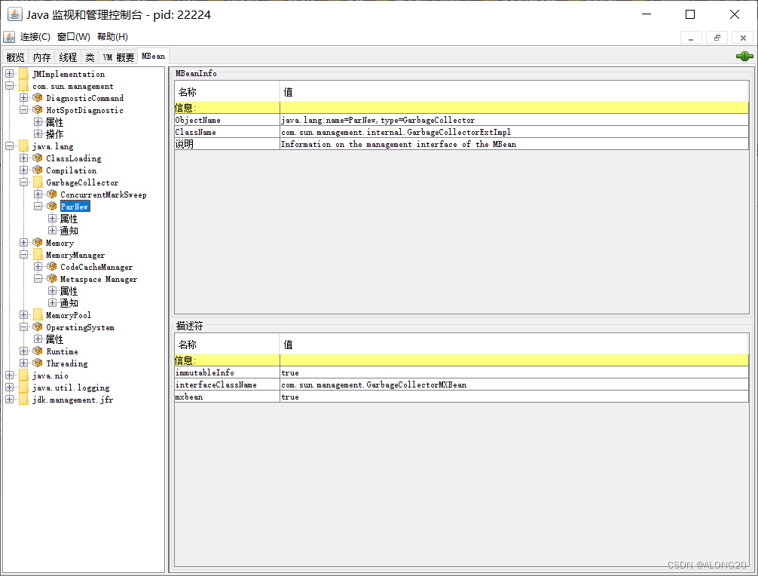
Task: Click the ClassLoading MBean icon
Action: (x=38, y=158)
